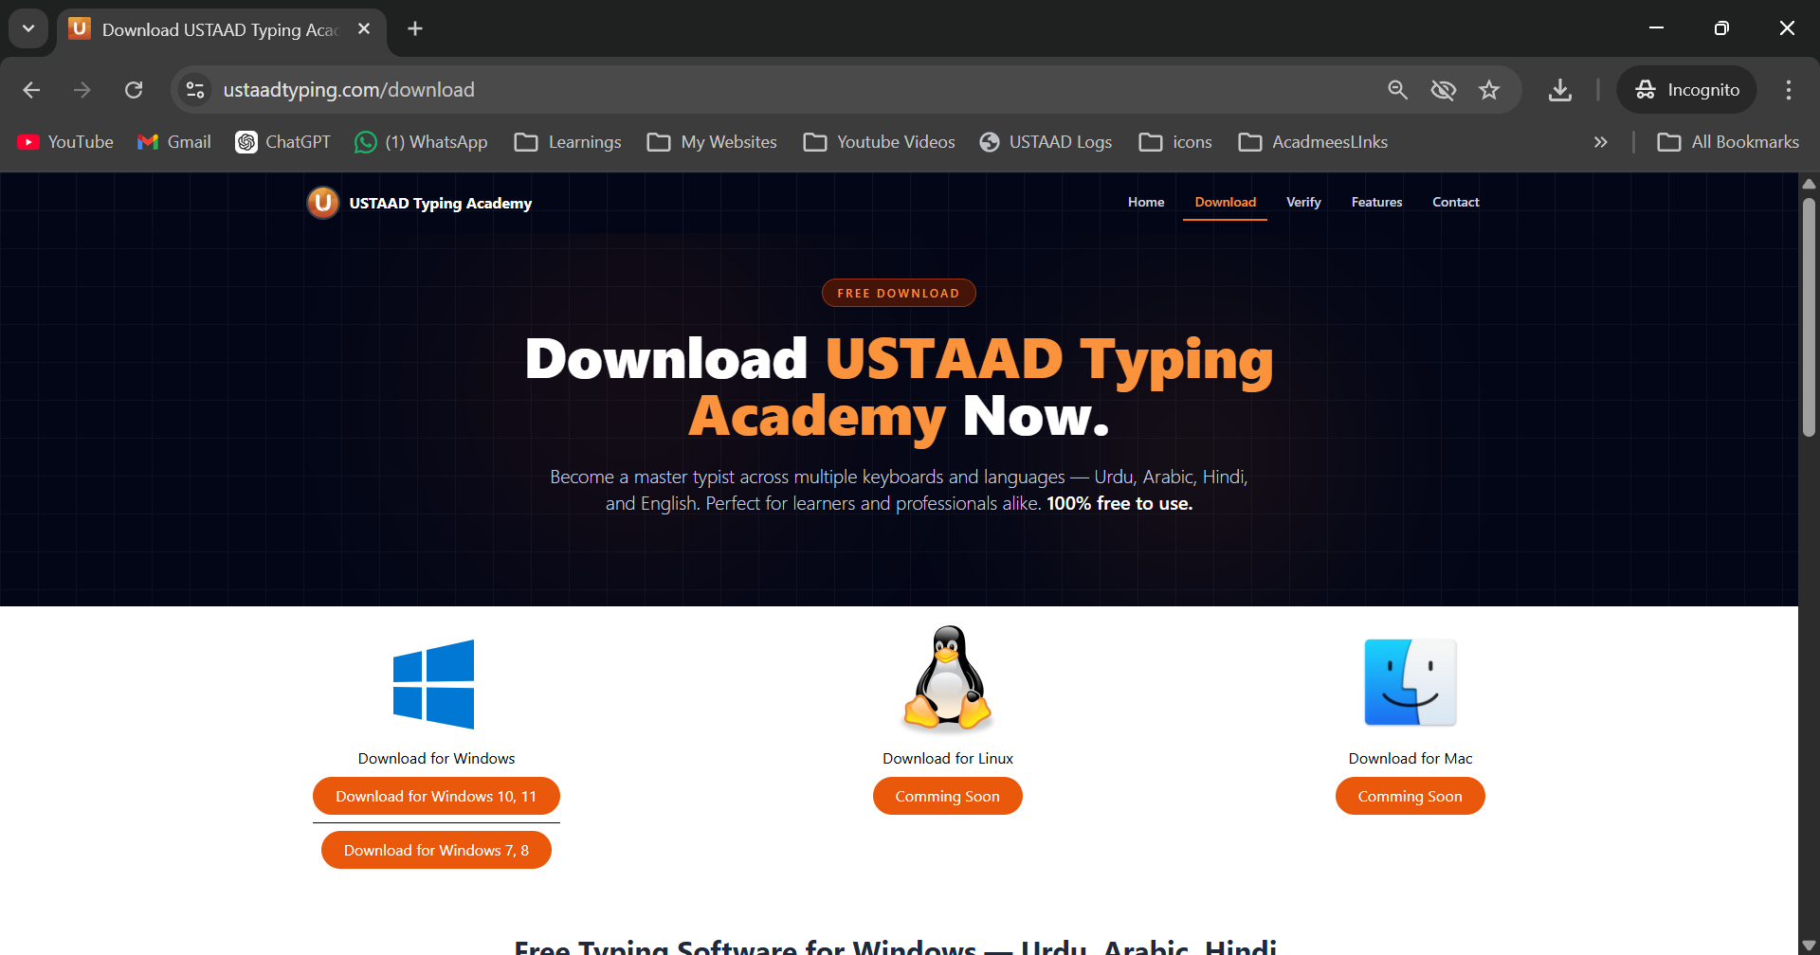This screenshot has height=955, width=1820.
Task: Click the vertical scrollbar thumb
Action: [x=1809, y=317]
